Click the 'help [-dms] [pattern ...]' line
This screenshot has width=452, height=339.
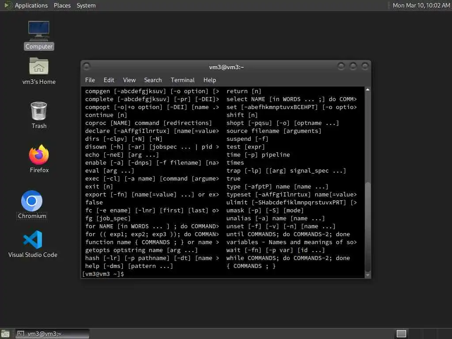pyautogui.click(x=129, y=266)
